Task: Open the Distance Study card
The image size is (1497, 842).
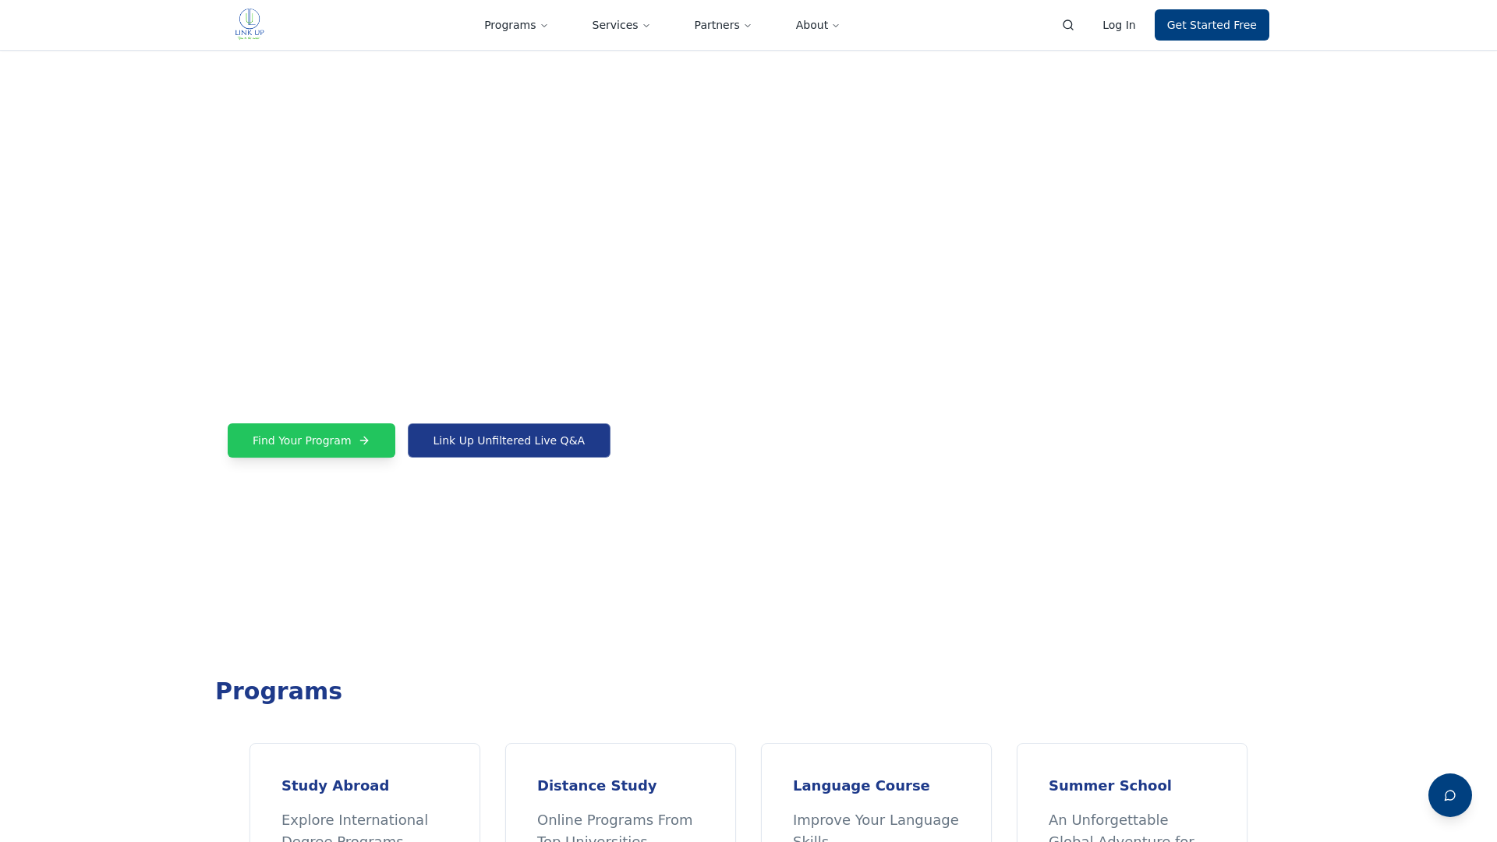Action: [x=621, y=793]
